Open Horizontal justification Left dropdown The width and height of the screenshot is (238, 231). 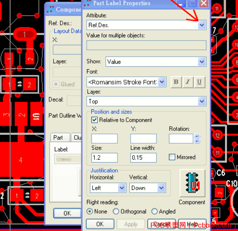[122, 188]
